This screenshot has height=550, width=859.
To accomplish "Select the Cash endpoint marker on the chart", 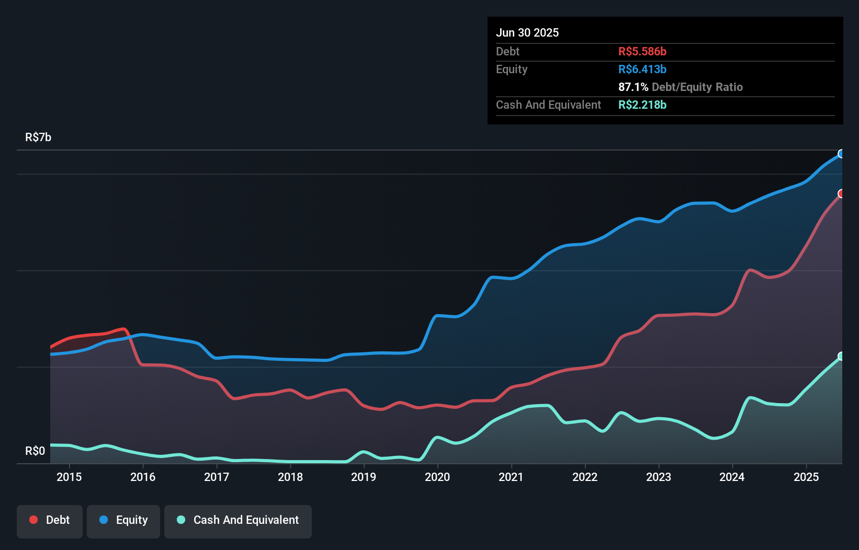I will coord(841,357).
